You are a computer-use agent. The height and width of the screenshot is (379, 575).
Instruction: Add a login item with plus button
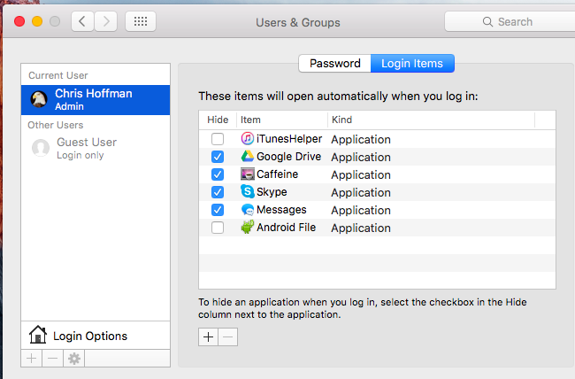click(x=209, y=337)
